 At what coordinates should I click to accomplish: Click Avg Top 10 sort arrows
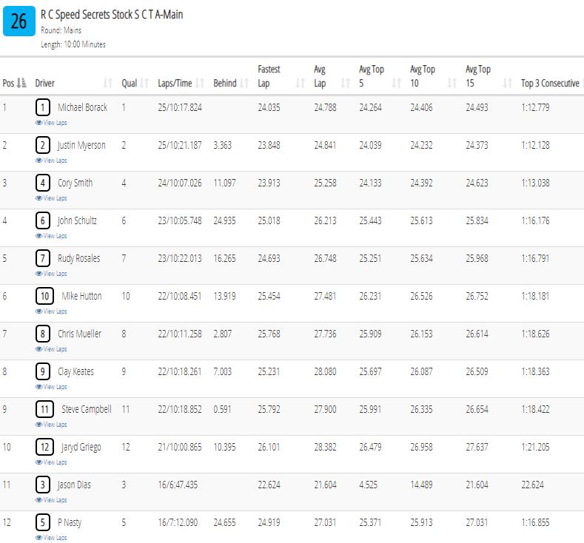(452, 83)
